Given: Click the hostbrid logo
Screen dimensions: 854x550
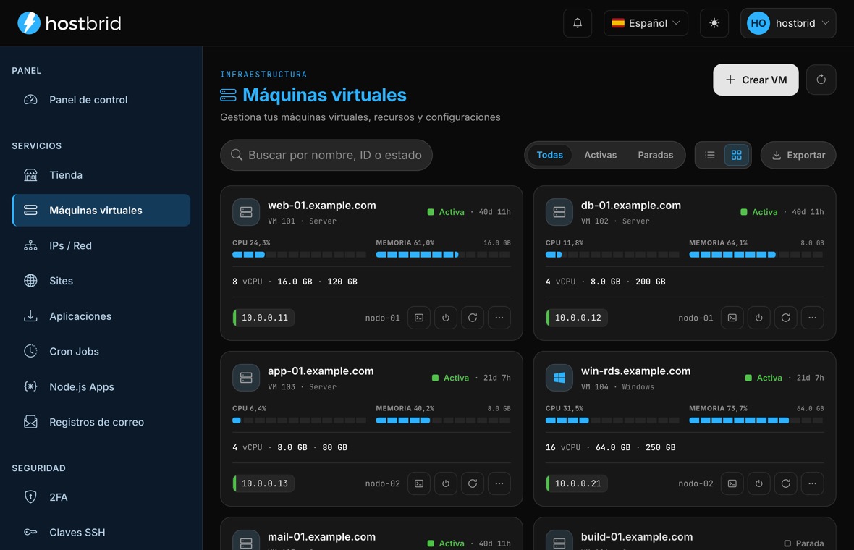Looking at the screenshot, I should pyautogui.click(x=69, y=23).
